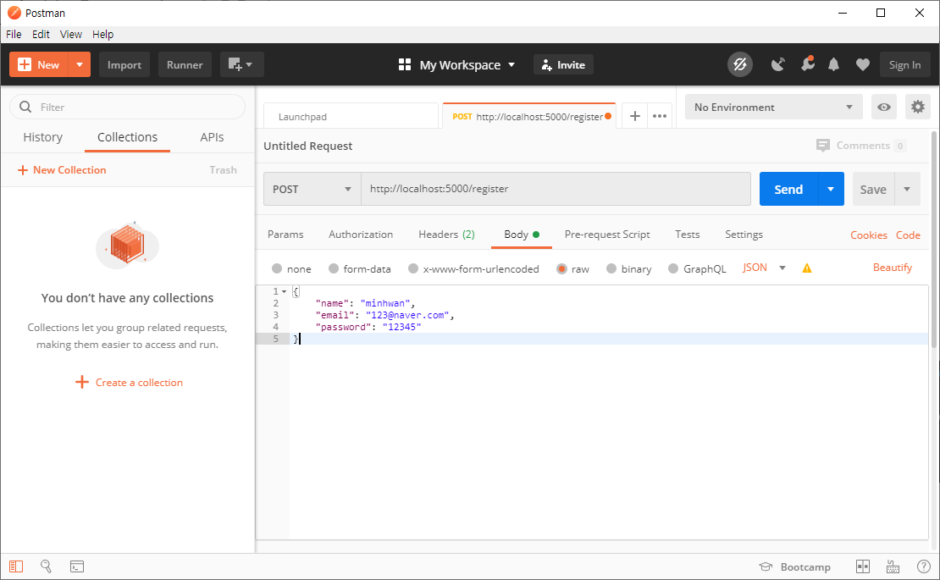This screenshot has width=940, height=580.
Task: Collapse the JSON block at line 1
Action: [x=285, y=291]
